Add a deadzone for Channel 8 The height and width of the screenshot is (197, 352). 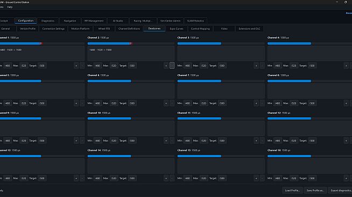[346, 103]
